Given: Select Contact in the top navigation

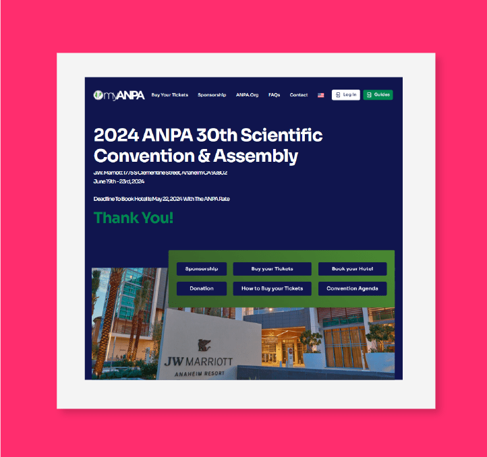Looking at the screenshot, I should point(299,95).
